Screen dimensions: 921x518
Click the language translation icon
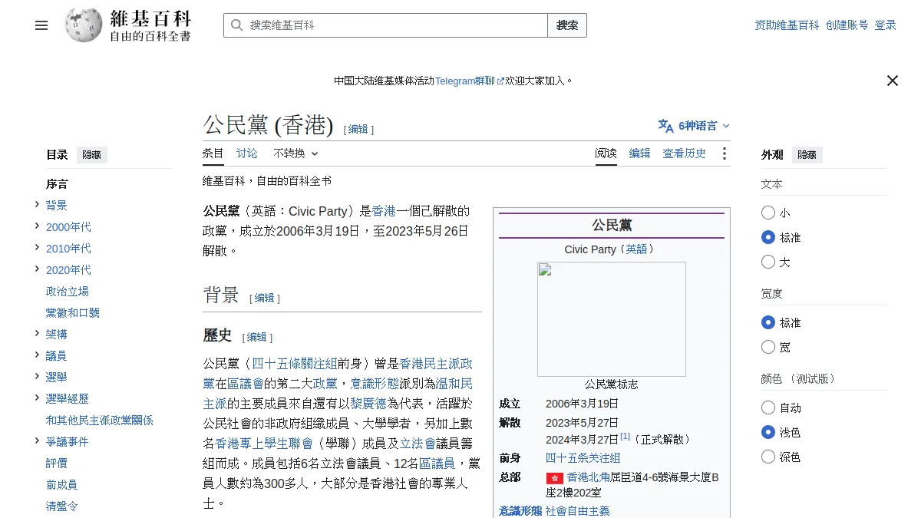pyautogui.click(x=665, y=126)
